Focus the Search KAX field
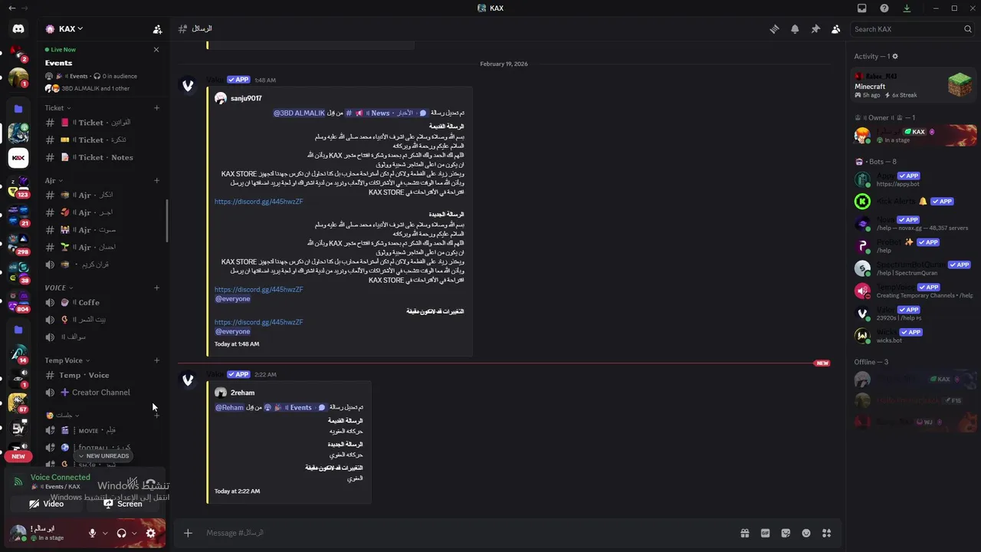The image size is (981, 552). [x=913, y=29]
